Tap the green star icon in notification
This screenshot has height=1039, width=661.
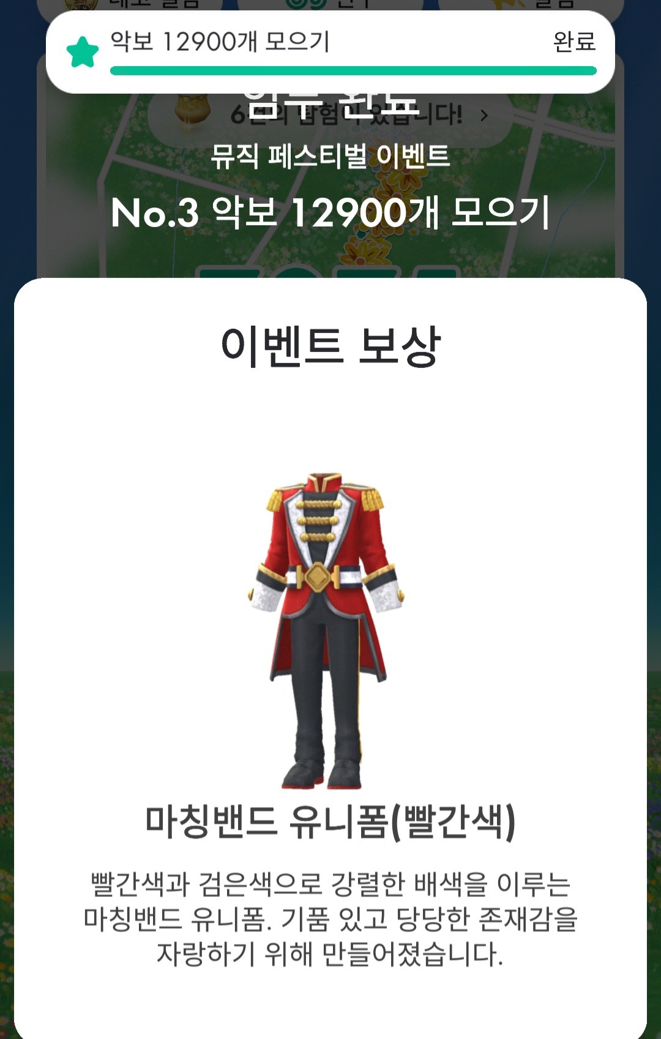[x=83, y=52]
